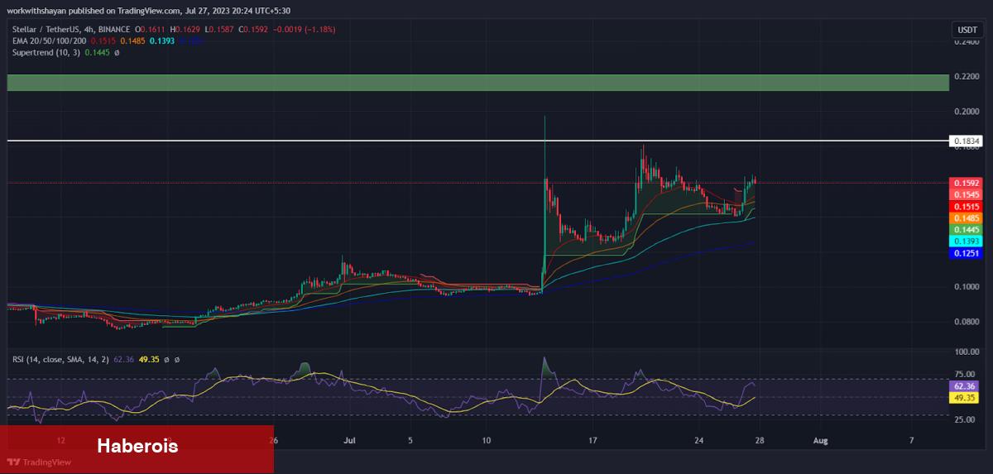Select the green resistance zone rectangle
This screenshot has height=474, width=993.
pos(478,83)
